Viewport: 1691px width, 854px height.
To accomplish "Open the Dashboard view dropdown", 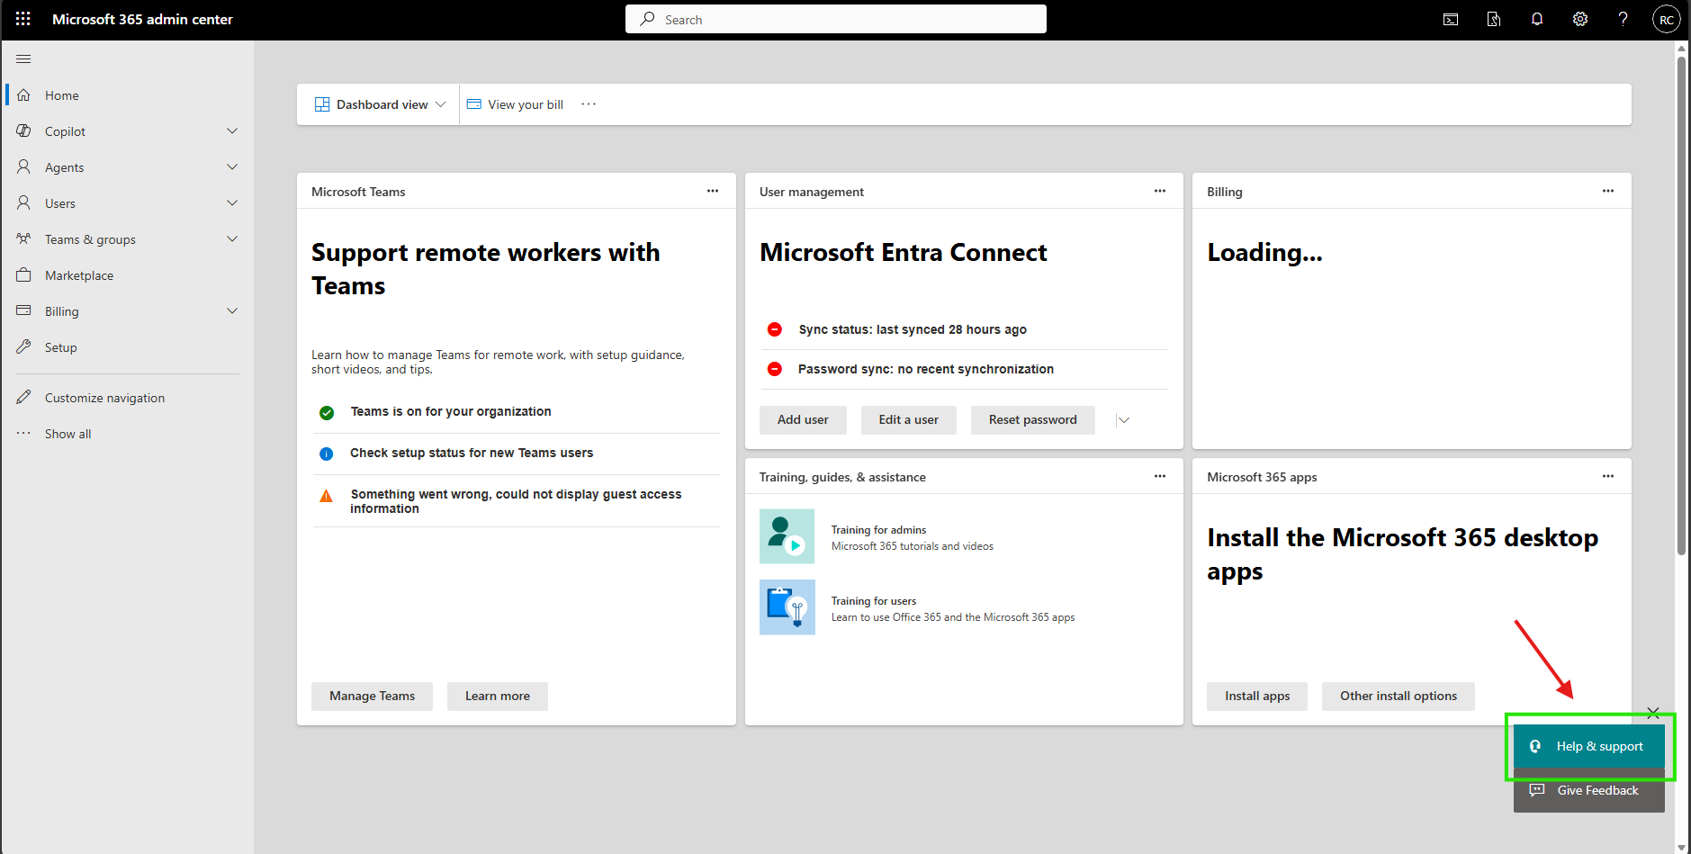I will (380, 104).
